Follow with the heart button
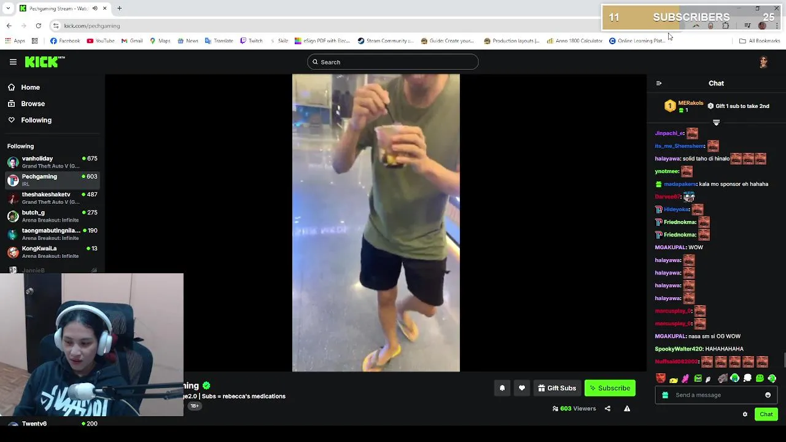 522,388
